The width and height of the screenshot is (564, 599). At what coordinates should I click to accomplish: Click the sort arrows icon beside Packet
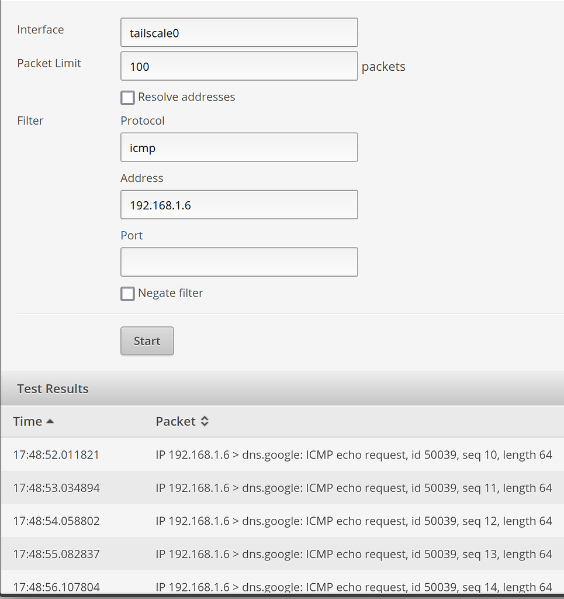click(x=205, y=421)
